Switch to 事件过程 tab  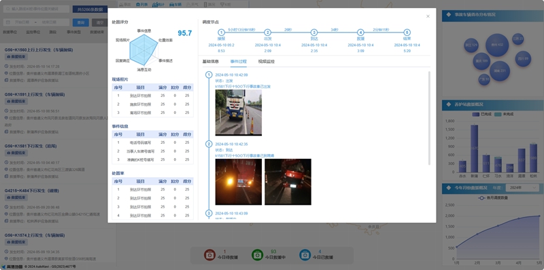[x=239, y=62]
